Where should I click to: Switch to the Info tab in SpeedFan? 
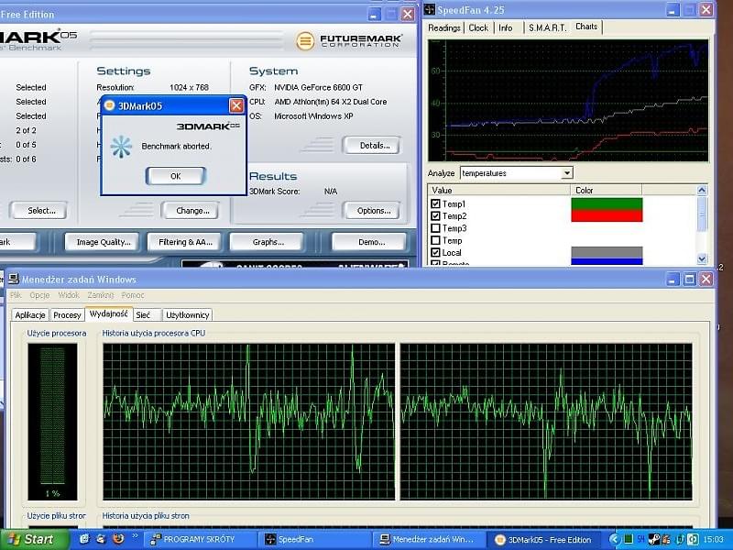coord(506,28)
